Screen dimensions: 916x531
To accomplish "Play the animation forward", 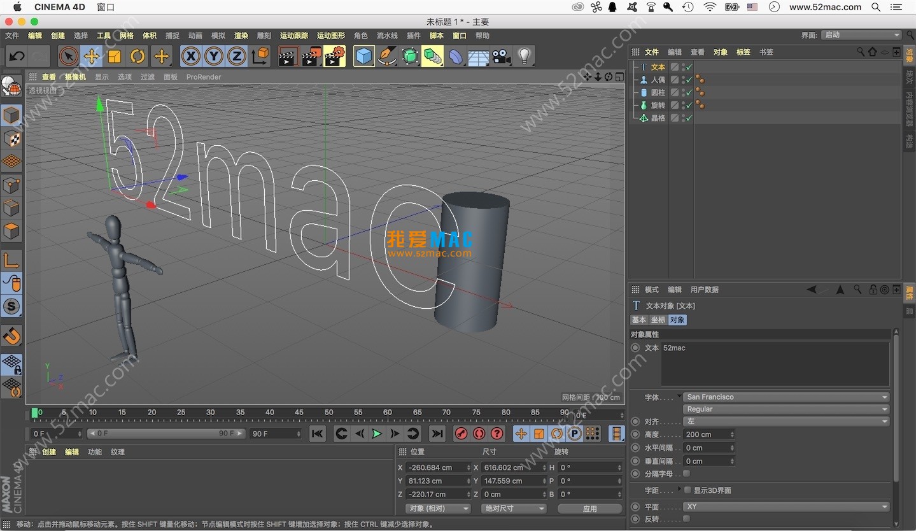I will point(377,434).
